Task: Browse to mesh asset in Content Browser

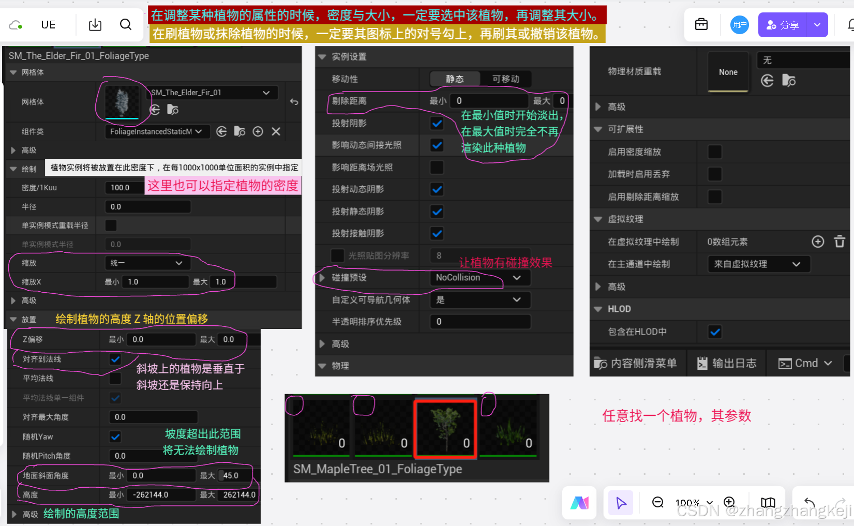Action: click(172, 110)
